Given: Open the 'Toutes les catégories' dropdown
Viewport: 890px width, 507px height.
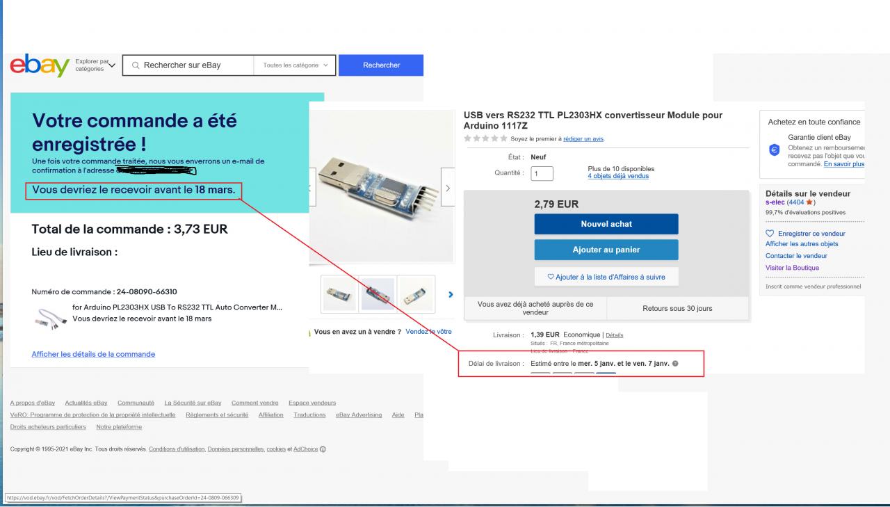Looking at the screenshot, I should [x=295, y=65].
